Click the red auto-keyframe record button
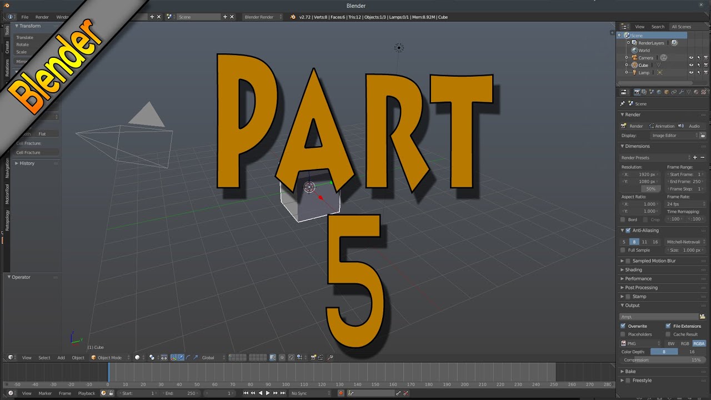 (x=341, y=393)
